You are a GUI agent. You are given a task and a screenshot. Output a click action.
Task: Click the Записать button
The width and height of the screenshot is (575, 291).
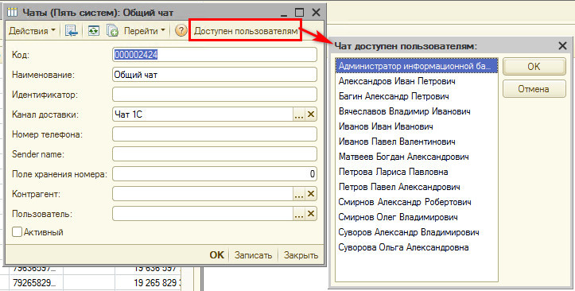pyautogui.click(x=253, y=255)
